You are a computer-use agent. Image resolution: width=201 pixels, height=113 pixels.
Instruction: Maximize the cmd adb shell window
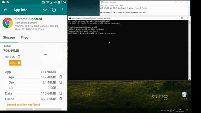point(182,18)
